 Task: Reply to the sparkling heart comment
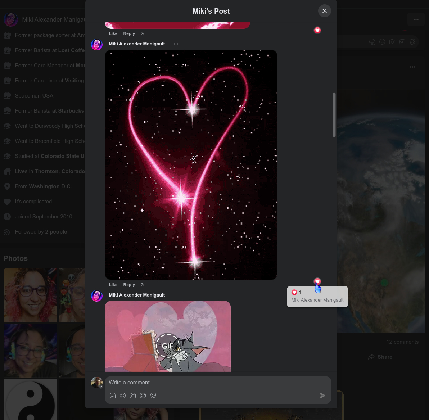pyautogui.click(x=129, y=285)
